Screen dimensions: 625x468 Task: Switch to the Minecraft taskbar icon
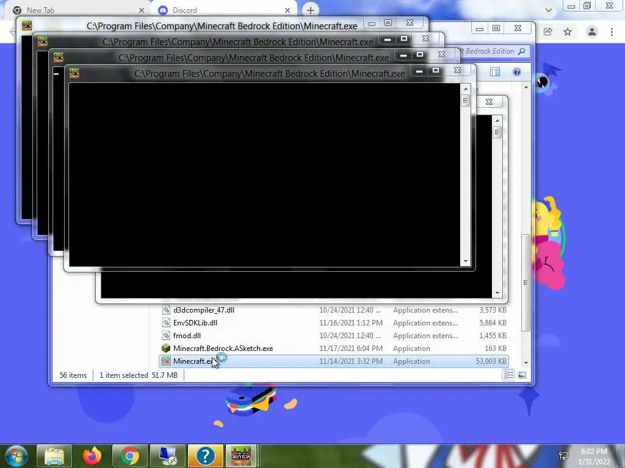[241, 456]
